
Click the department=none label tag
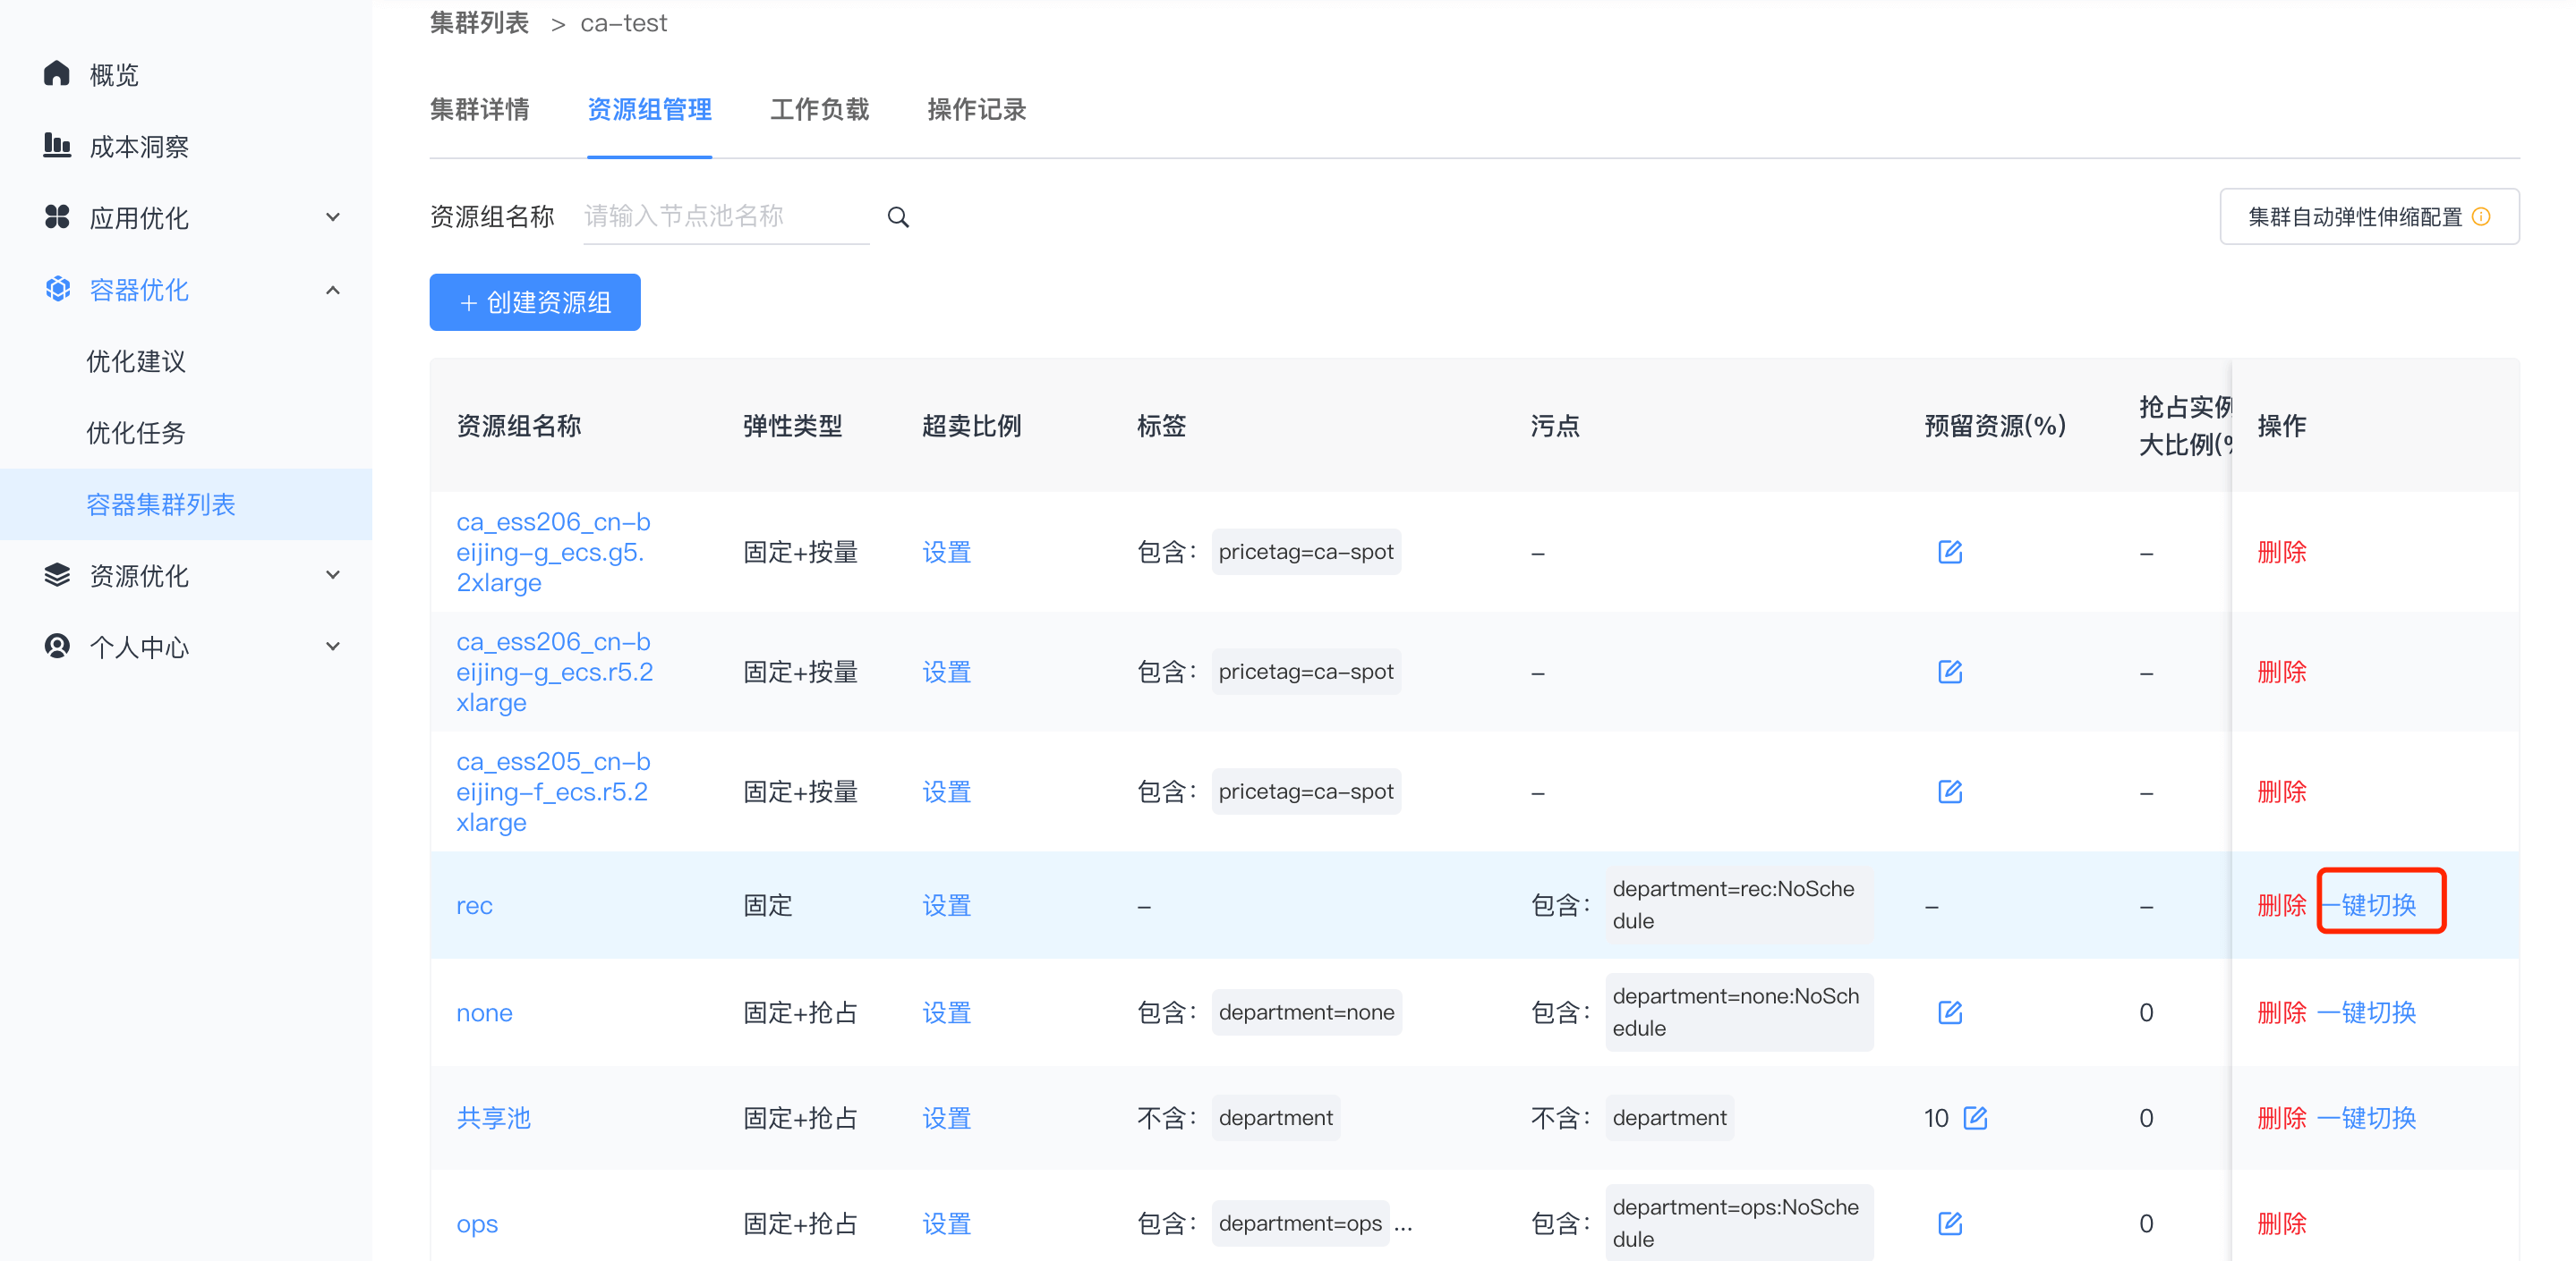tap(1306, 1012)
